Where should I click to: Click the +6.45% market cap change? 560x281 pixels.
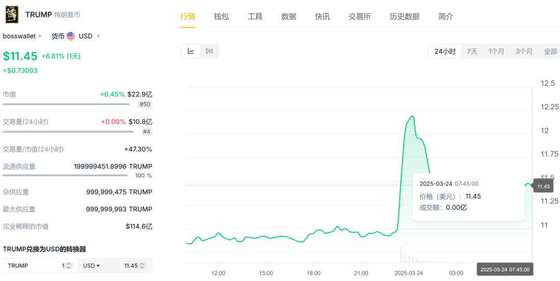(x=113, y=95)
